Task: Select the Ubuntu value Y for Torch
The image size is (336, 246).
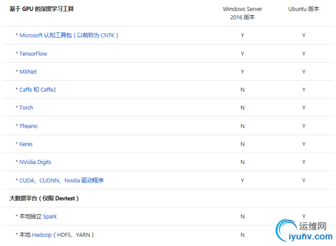Action: click(304, 108)
